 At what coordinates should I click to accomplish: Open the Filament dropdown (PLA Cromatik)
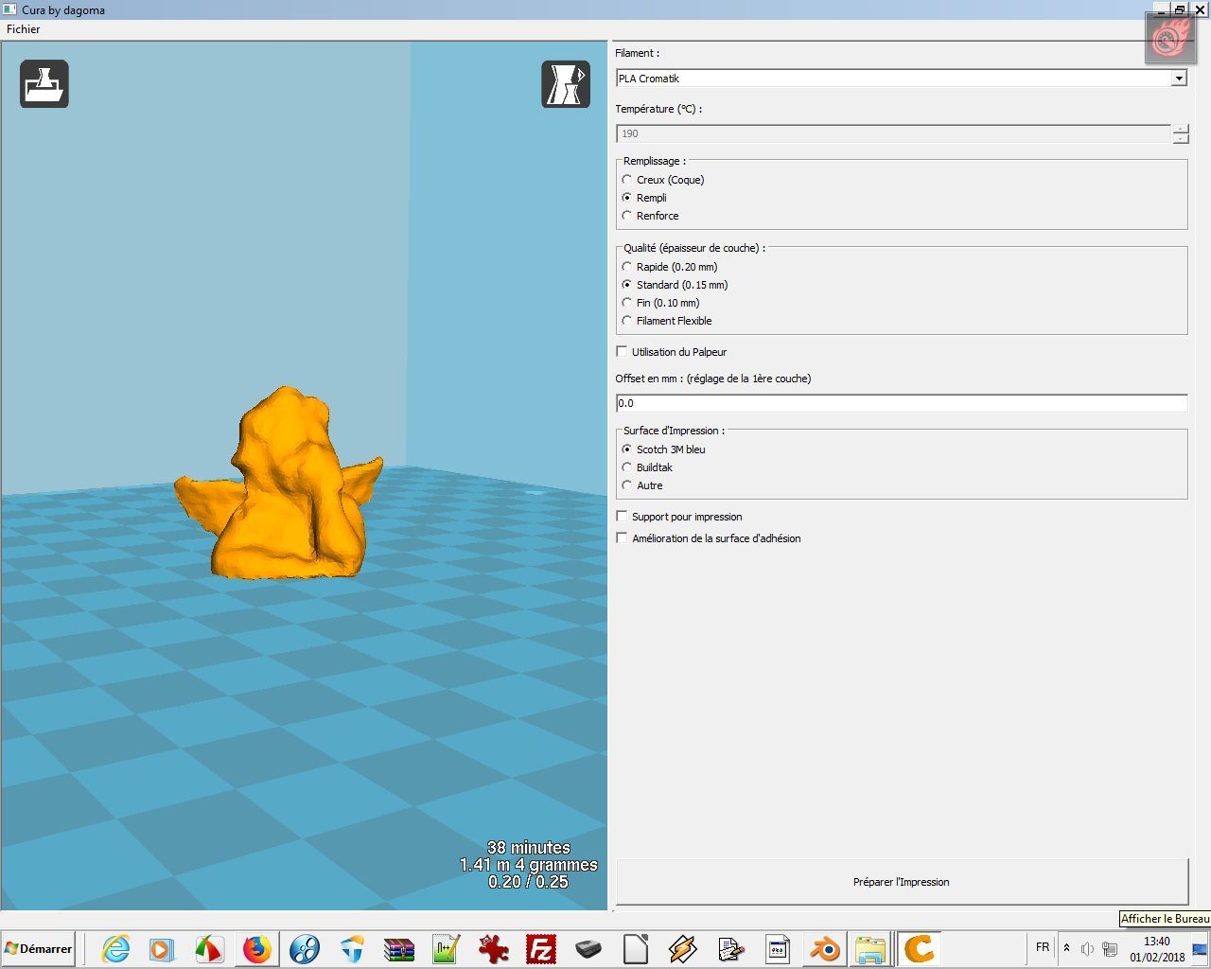tap(902, 79)
